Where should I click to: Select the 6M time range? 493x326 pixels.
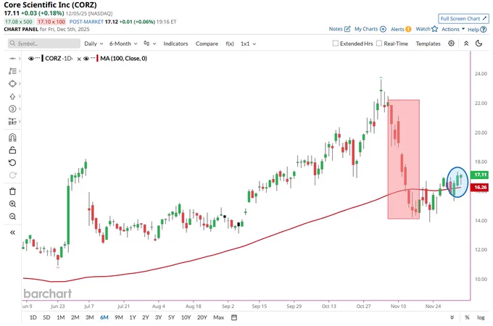tap(104, 317)
